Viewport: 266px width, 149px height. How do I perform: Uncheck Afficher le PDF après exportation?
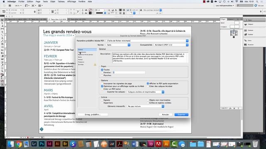point(148,84)
